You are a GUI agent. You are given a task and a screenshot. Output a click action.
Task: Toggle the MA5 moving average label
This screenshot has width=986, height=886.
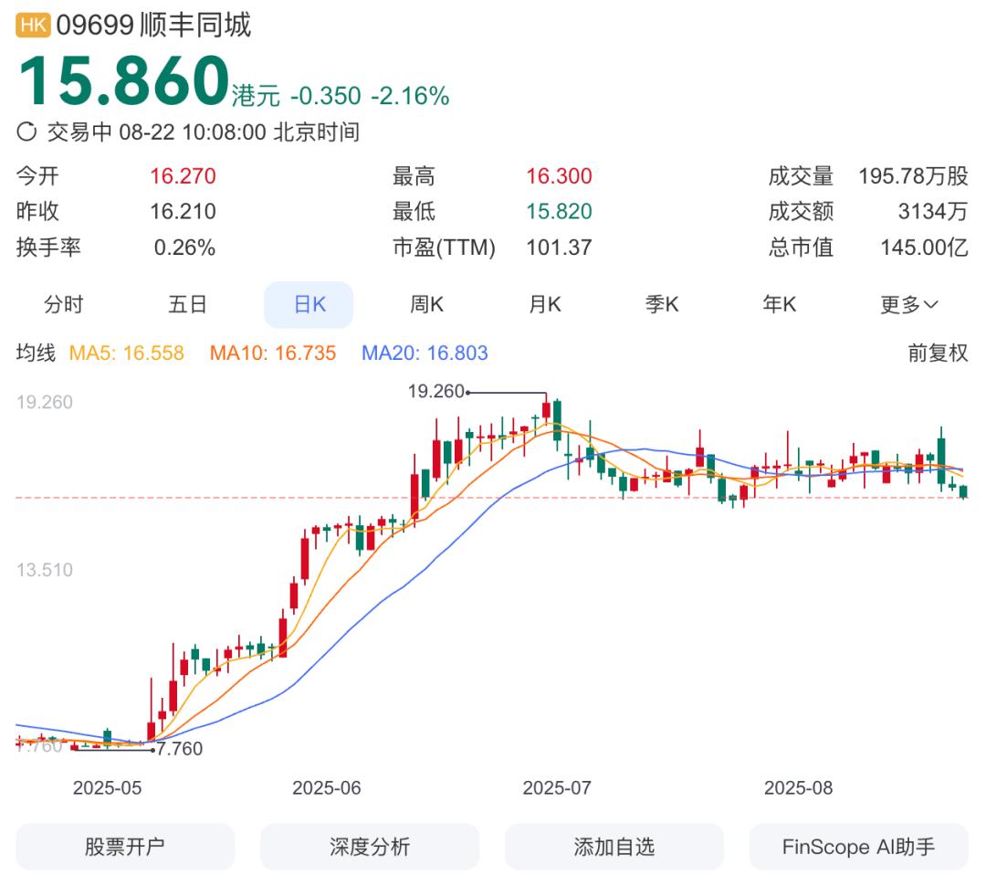126,353
